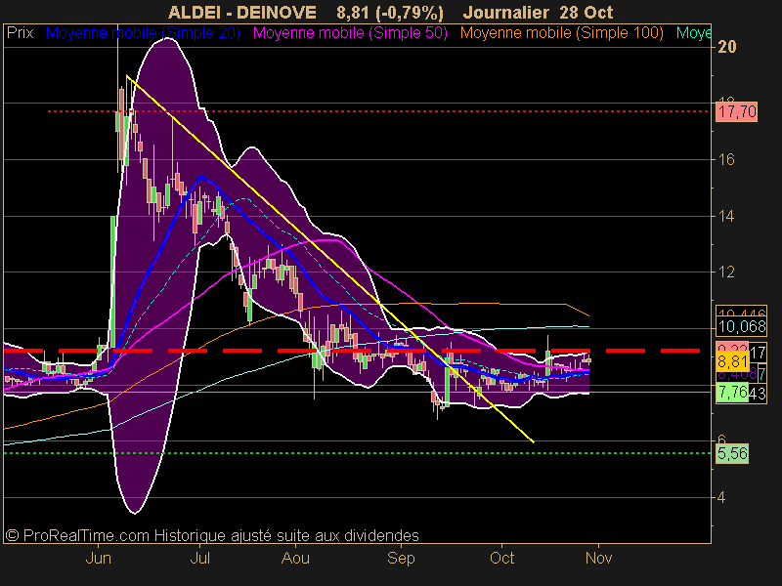Click the ProRealTime.com copyright notice
This screenshot has height=586, width=782.
(x=212, y=535)
